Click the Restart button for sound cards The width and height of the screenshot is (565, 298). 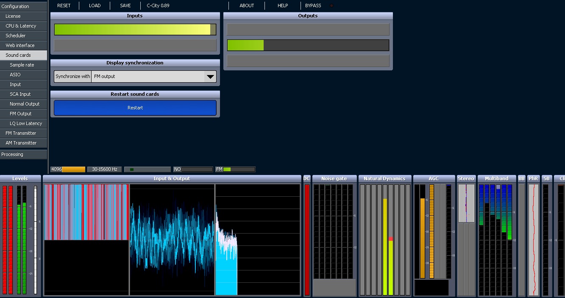(x=135, y=108)
